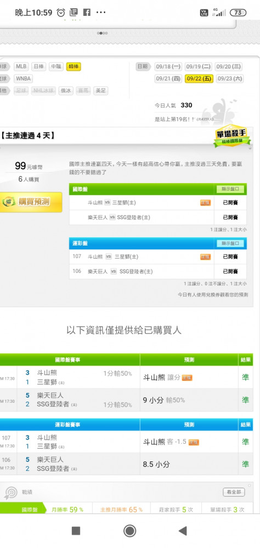The height and width of the screenshot is (548, 260).
Task: Tap 樂天巨人 vs SSG登陸者 in 國際盤
Action: point(119,218)
